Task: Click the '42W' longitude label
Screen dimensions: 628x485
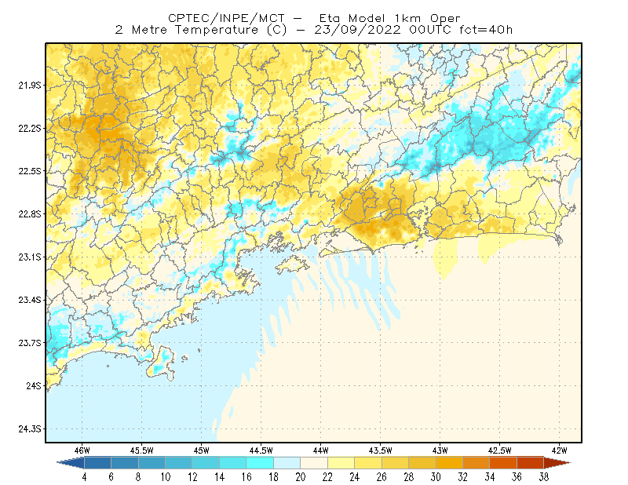Action: [559, 450]
